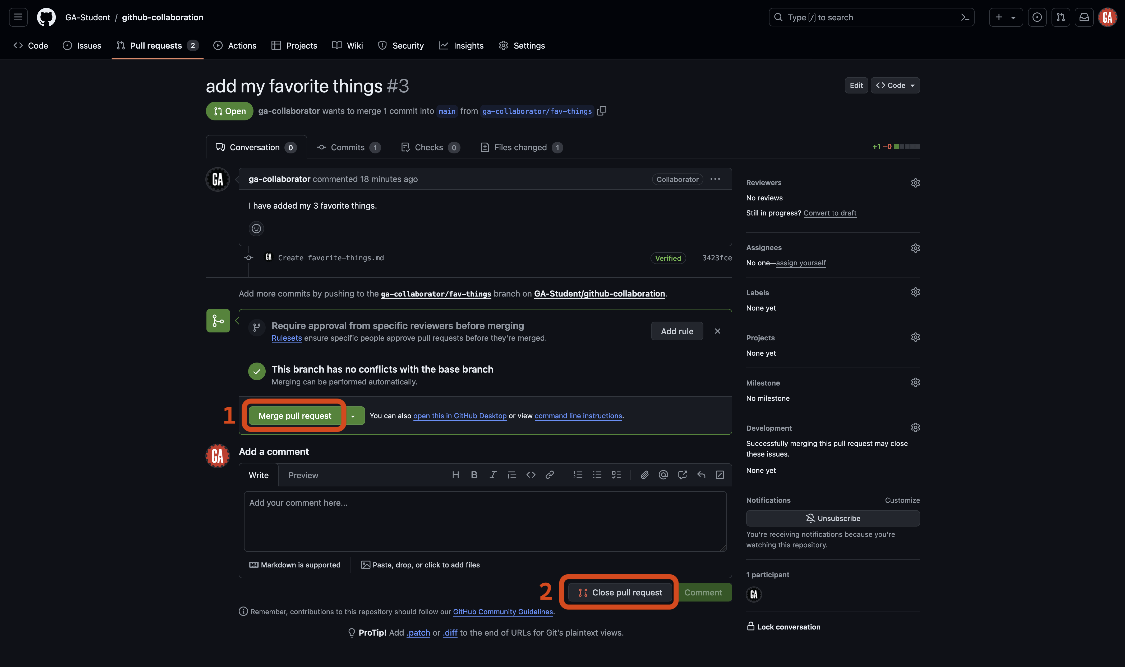Unsubscribe from this conversation's notifications
This screenshot has height=667, width=1125.
(833, 518)
